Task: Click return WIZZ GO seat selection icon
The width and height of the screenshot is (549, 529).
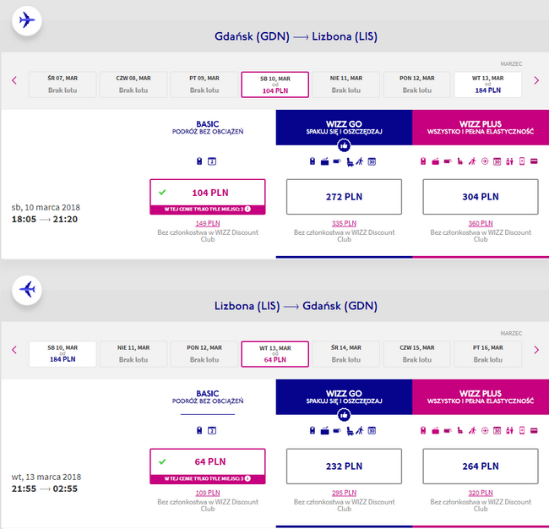Action: (x=350, y=431)
